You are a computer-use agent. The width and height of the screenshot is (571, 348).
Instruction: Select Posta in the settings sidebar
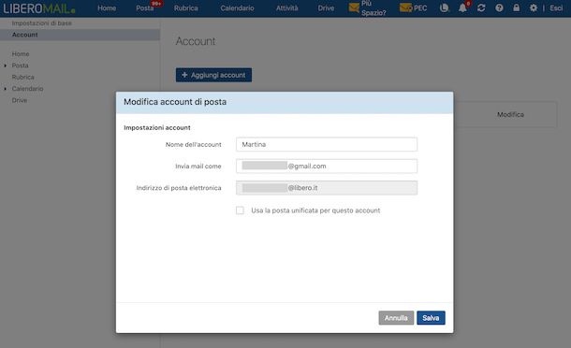point(20,65)
